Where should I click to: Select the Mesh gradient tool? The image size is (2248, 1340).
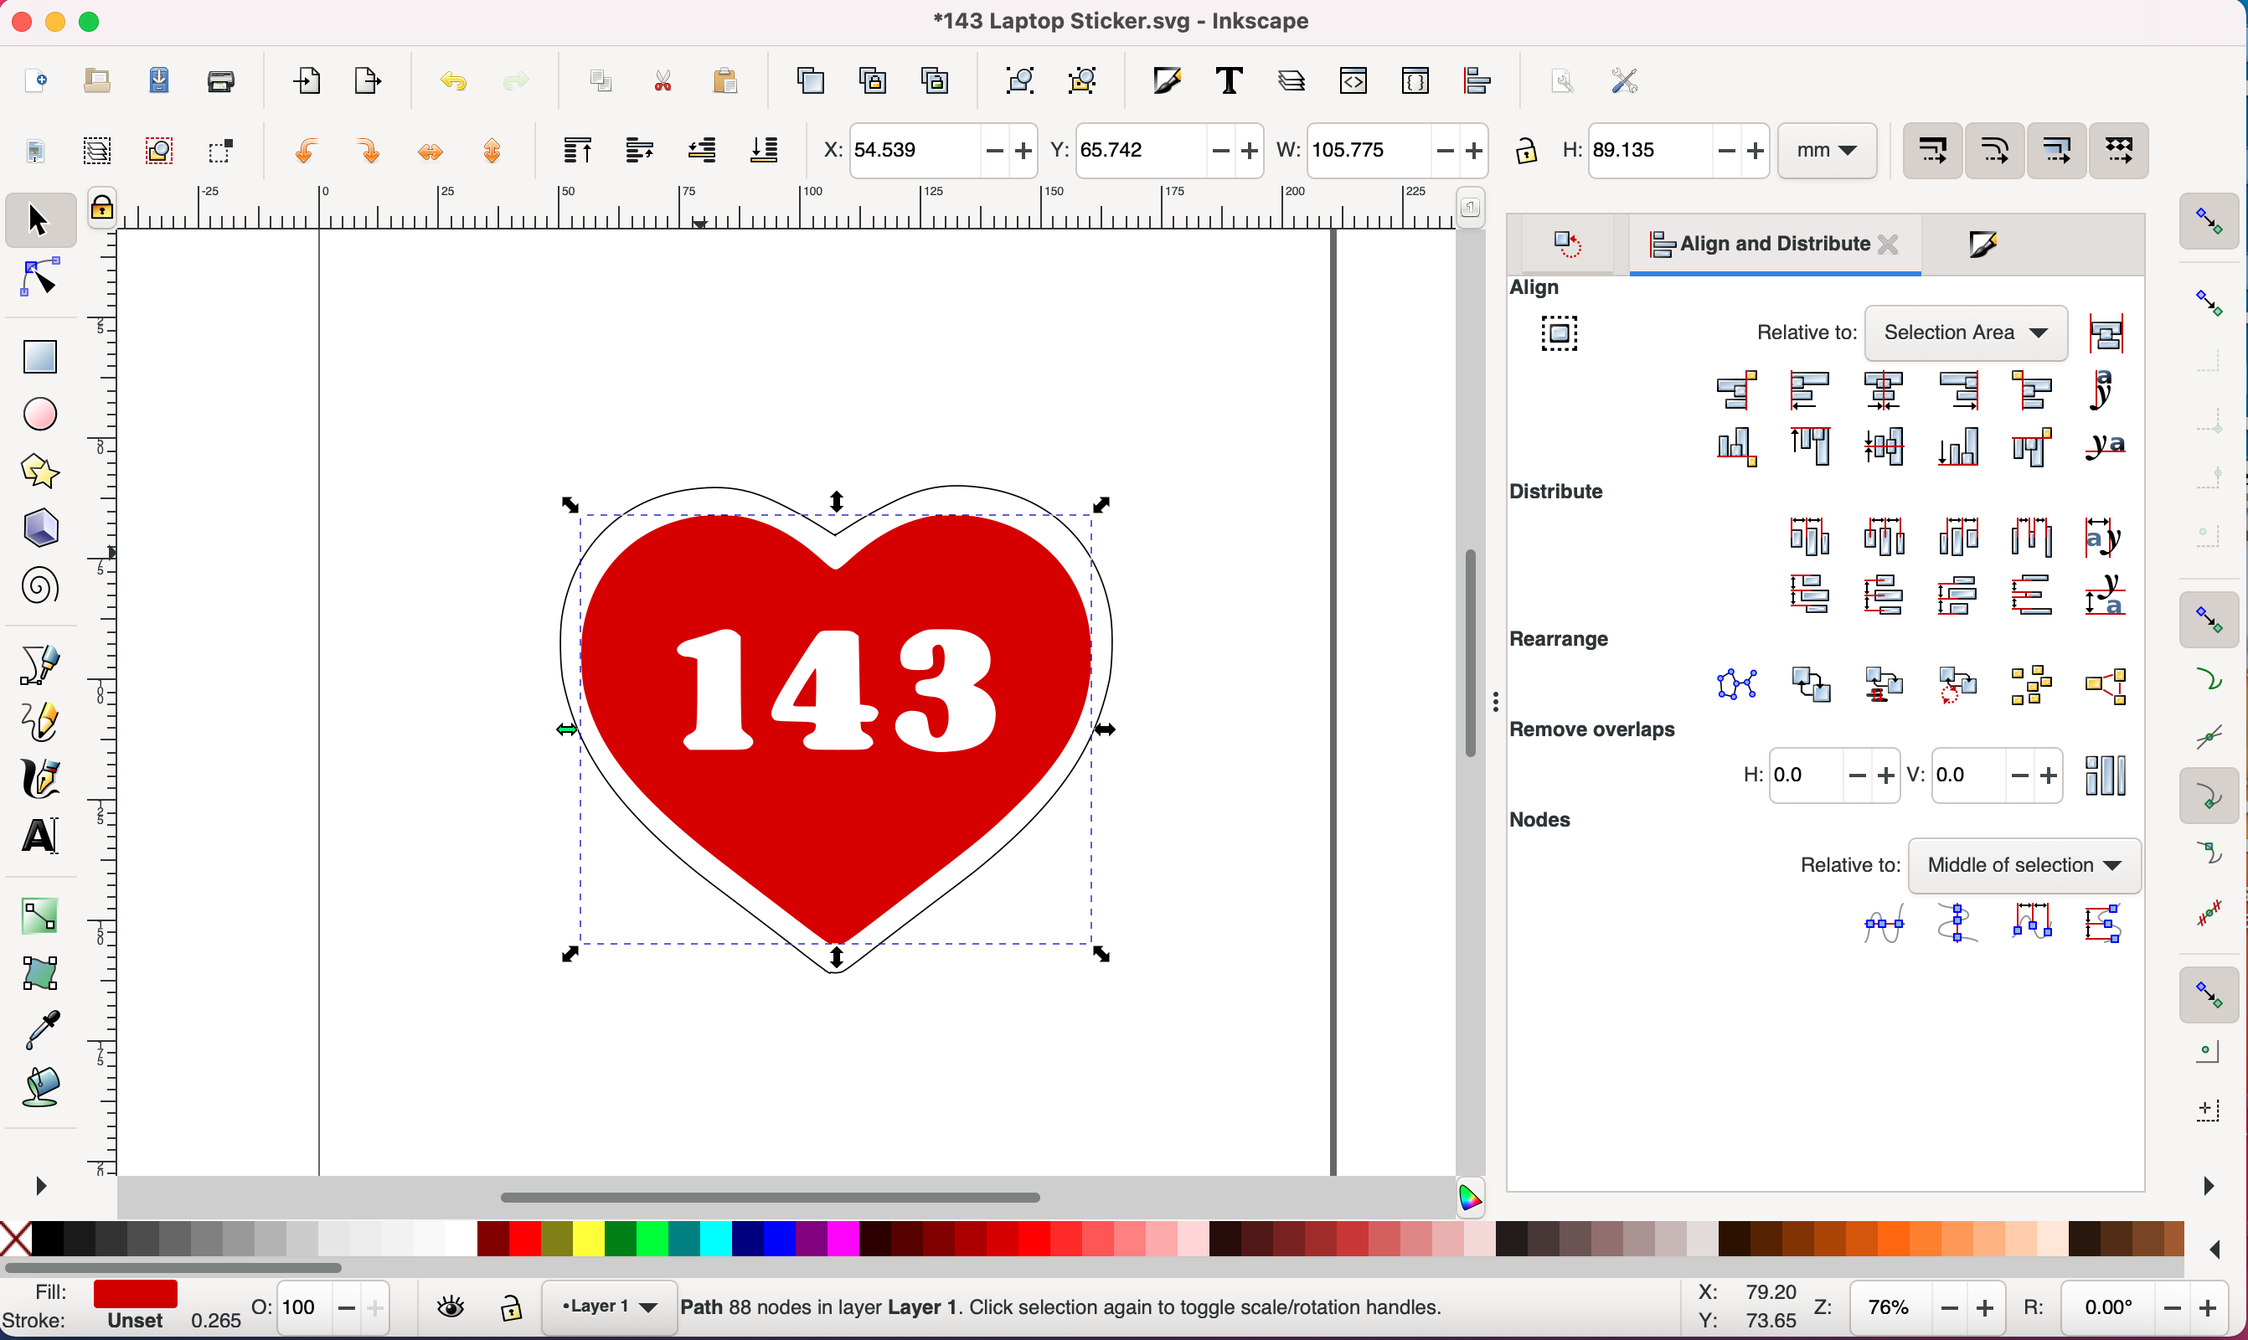(39, 973)
